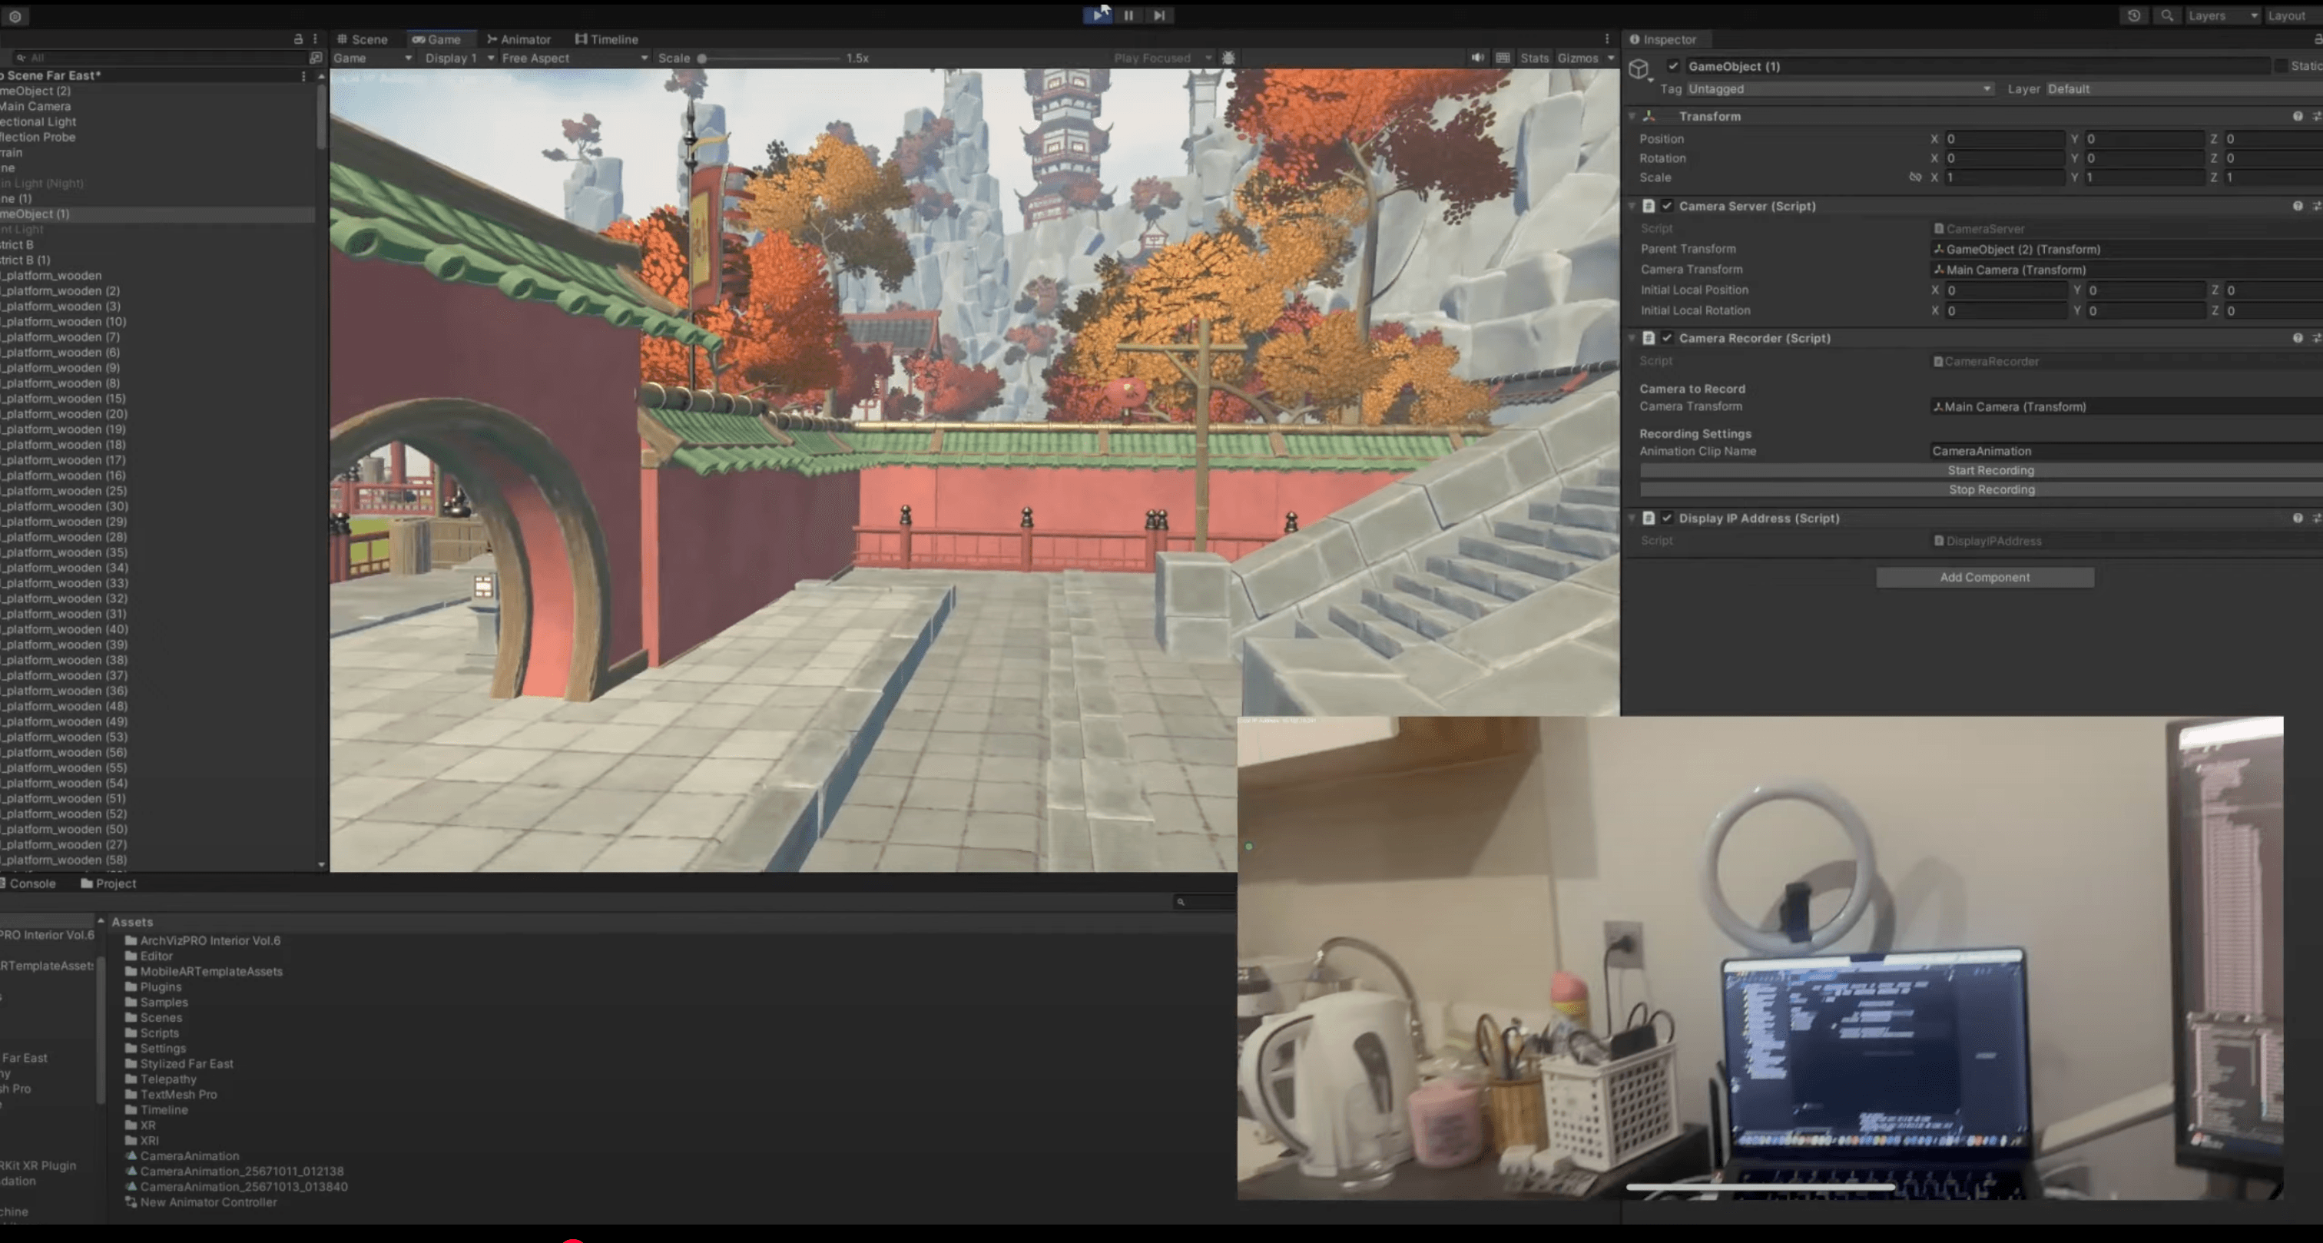Pause play mode with the pause control
Viewport: 2323px width, 1243px height.
point(1128,15)
